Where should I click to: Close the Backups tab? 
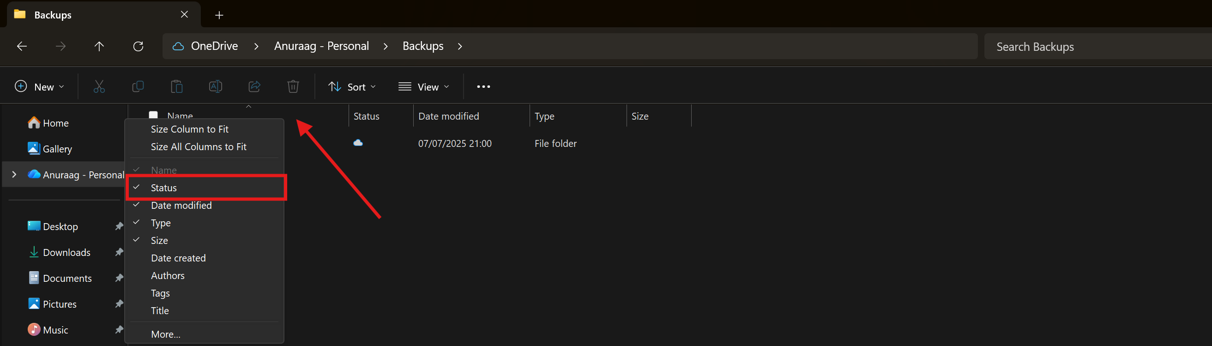(x=184, y=15)
